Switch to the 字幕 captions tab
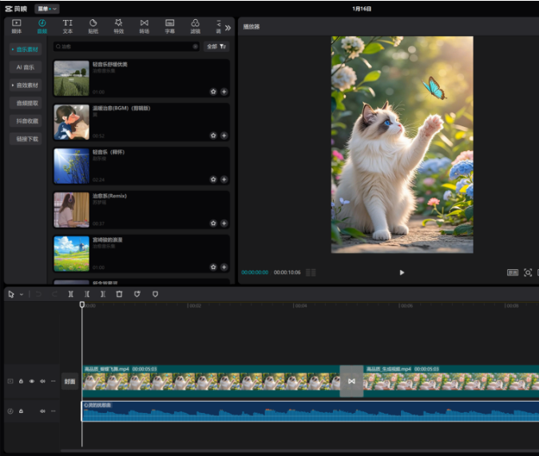Viewport: 539px width, 456px height. (x=169, y=26)
